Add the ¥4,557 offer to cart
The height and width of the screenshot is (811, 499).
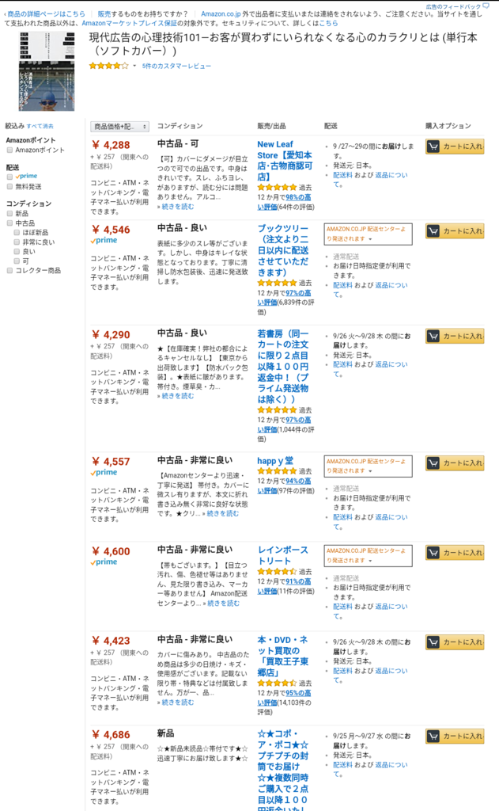(455, 463)
